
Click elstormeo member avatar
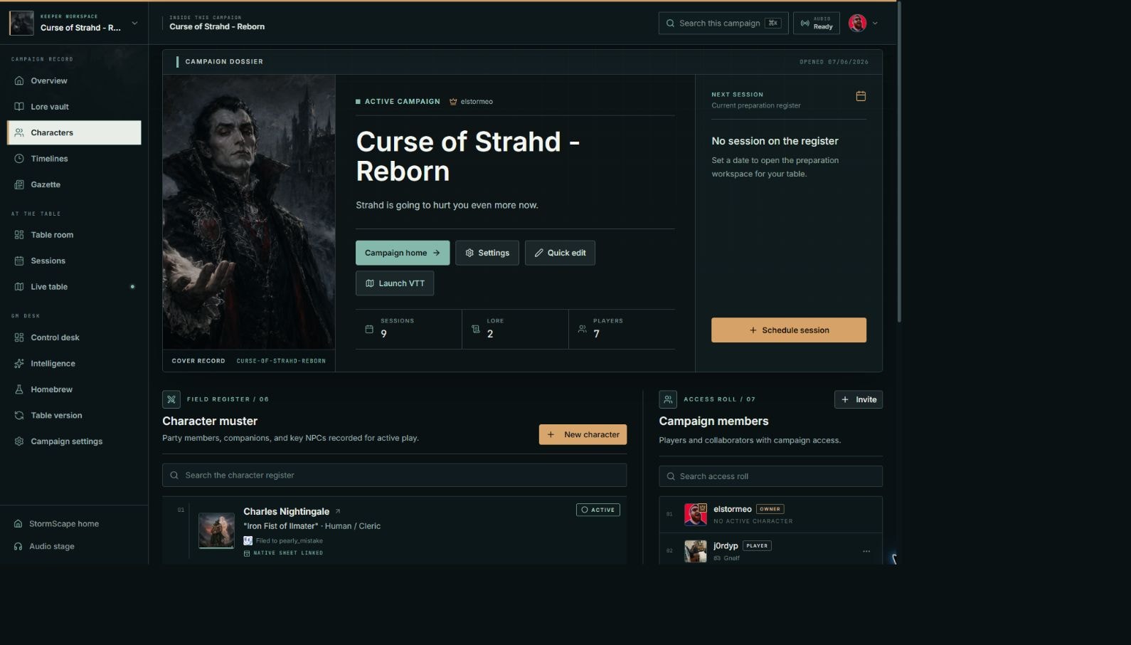(x=696, y=514)
